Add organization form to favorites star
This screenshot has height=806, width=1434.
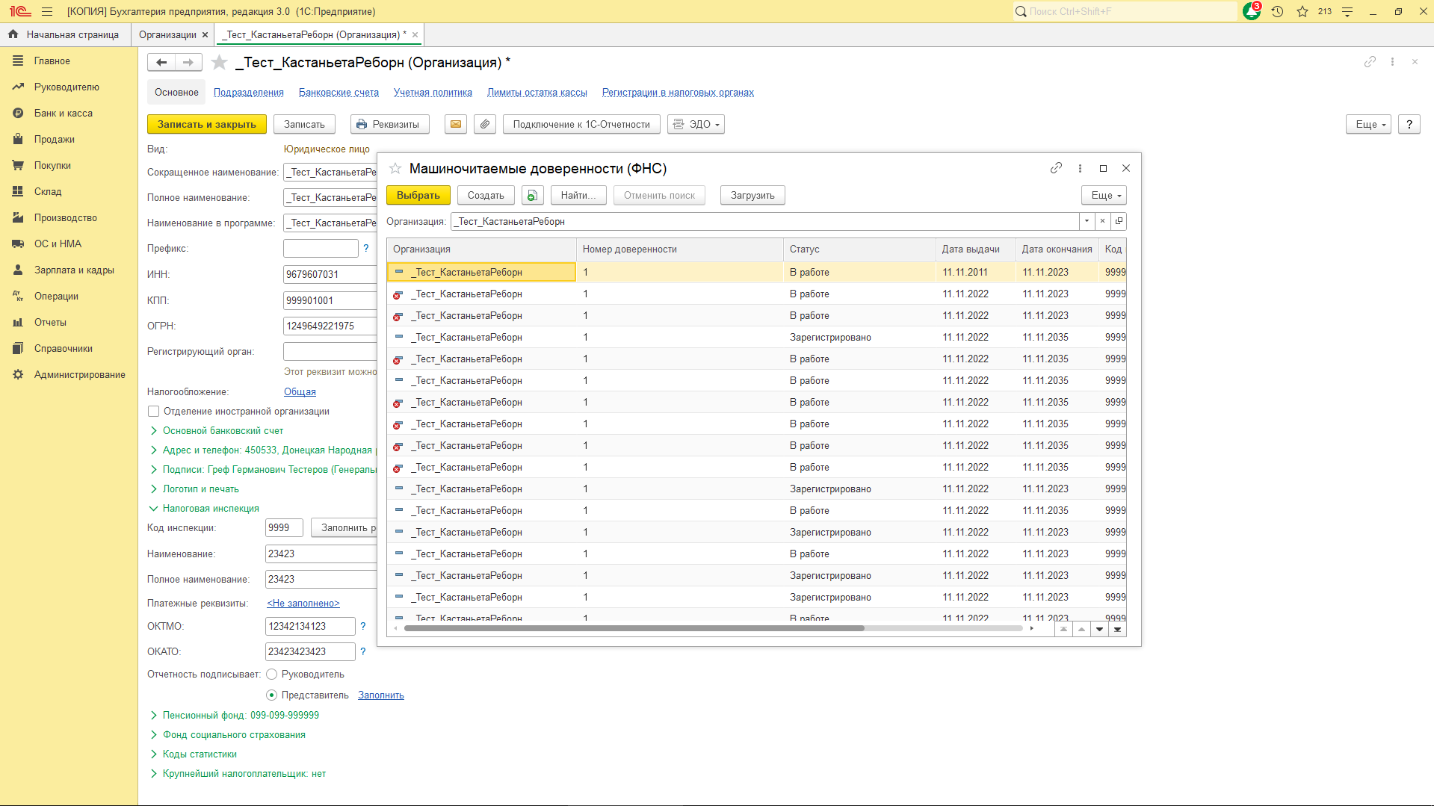219,63
